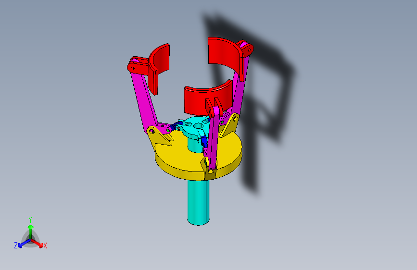Click the green Y axis arrow of the triad
This screenshot has width=417, height=270.
tap(31, 231)
